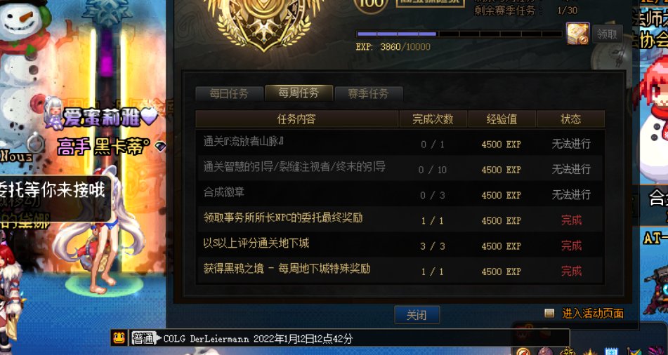Switch to the 每日任务 tab
The width and height of the screenshot is (668, 355).
pos(229,93)
